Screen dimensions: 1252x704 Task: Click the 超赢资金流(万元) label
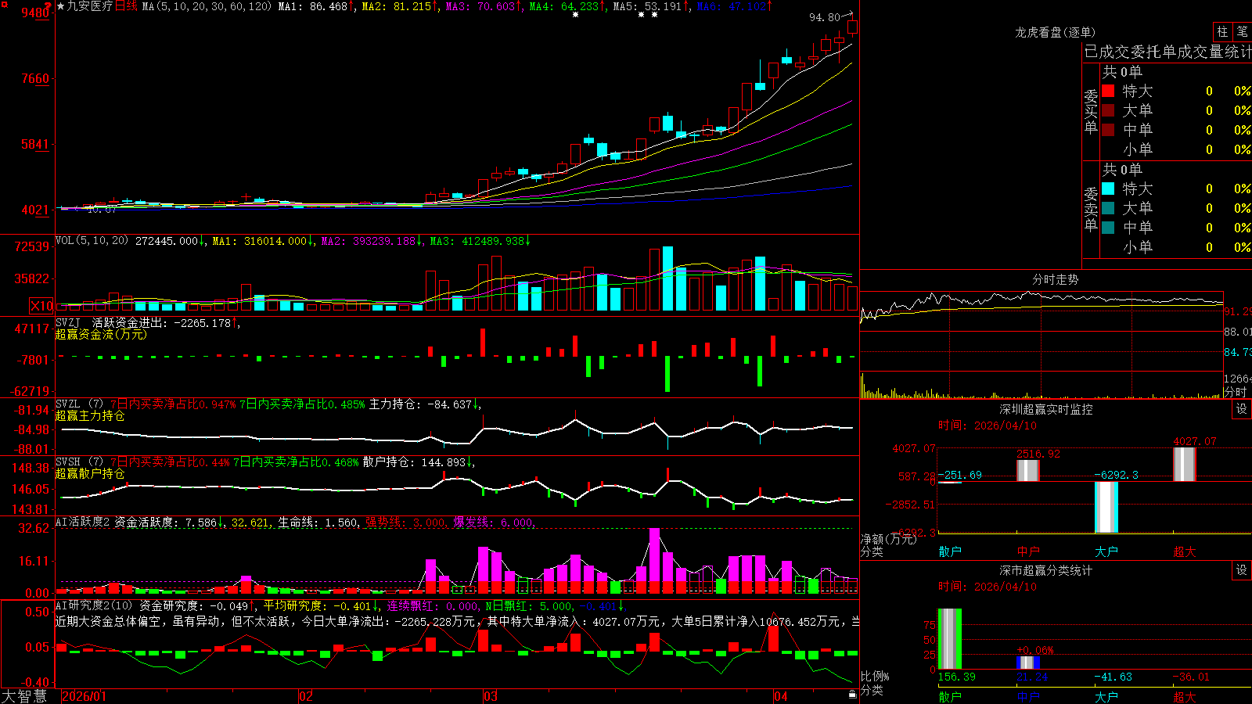[101, 334]
